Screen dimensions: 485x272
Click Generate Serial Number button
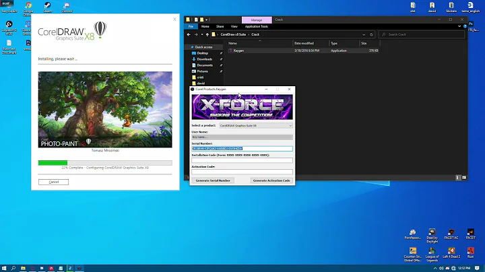pyautogui.click(x=213, y=180)
